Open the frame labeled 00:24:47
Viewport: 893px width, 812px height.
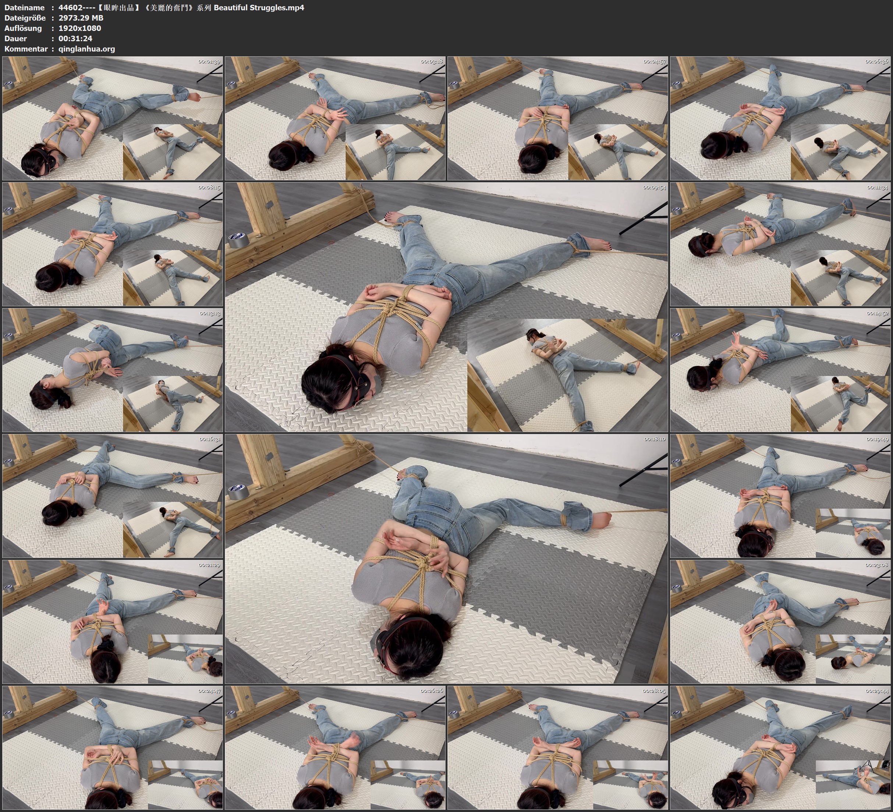click(x=113, y=748)
